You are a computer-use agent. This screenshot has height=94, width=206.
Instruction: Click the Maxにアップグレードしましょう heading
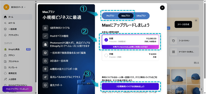pyautogui.click(x=125, y=25)
